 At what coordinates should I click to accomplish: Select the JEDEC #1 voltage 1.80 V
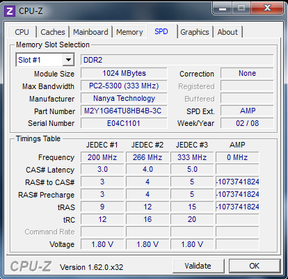tap(102, 244)
